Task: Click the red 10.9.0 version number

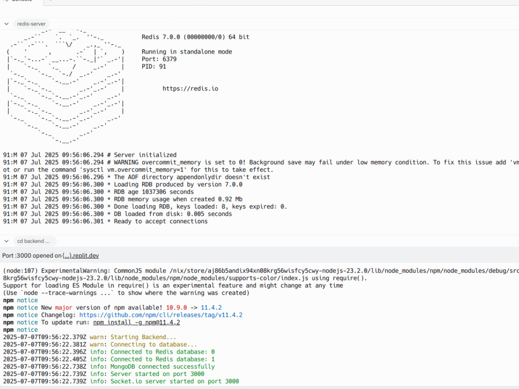Action: [176, 308]
